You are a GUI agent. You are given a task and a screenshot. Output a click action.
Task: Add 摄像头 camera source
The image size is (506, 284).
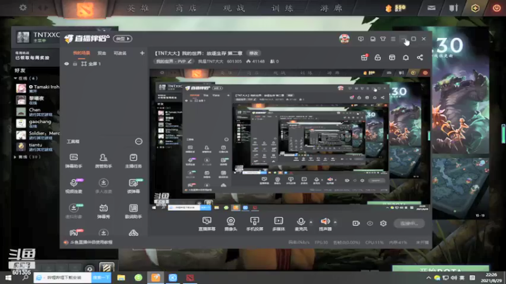pos(230,224)
